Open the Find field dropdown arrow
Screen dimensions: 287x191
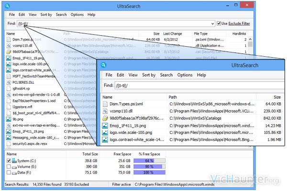(212, 23)
